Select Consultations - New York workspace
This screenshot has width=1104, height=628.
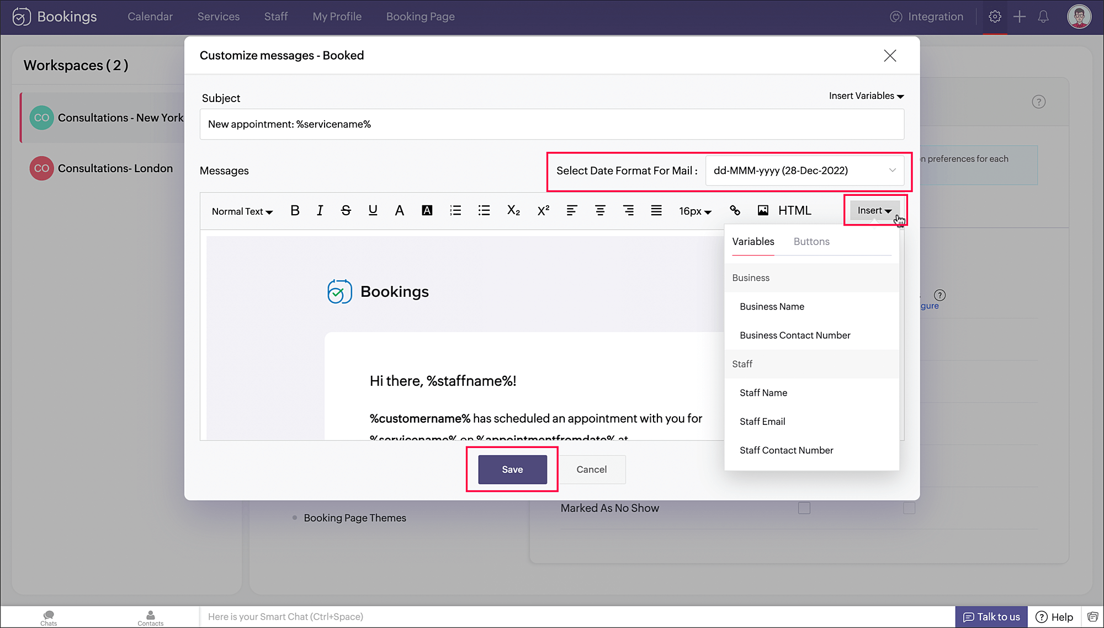pos(103,118)
